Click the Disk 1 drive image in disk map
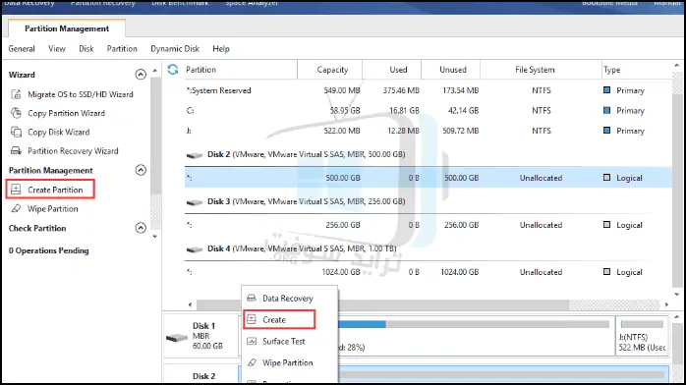Viewport: 686px width, 385px height. pos(177,338)
